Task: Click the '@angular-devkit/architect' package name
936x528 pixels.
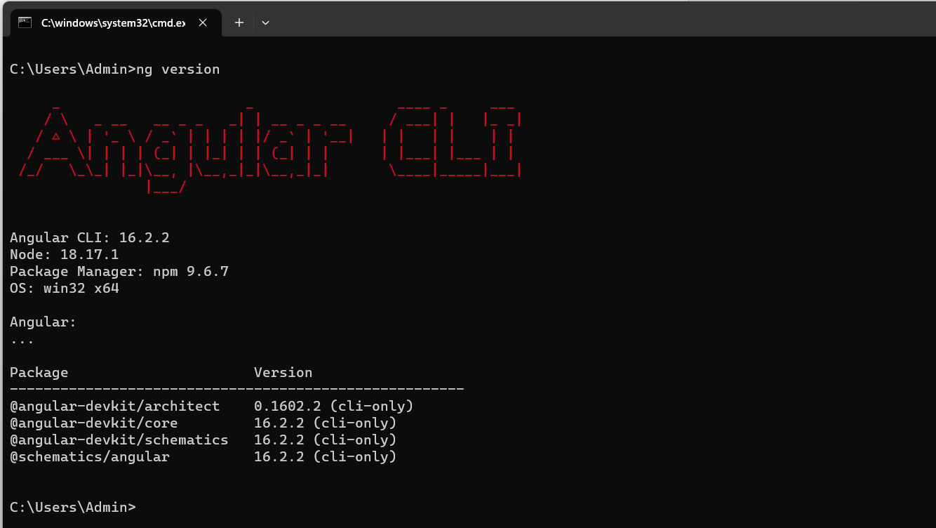Action: [x=115, y=407]
